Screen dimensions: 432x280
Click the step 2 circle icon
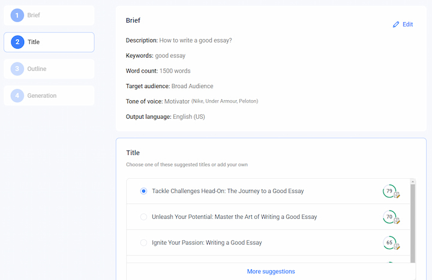pyautogui.click(x=17, y=42)
